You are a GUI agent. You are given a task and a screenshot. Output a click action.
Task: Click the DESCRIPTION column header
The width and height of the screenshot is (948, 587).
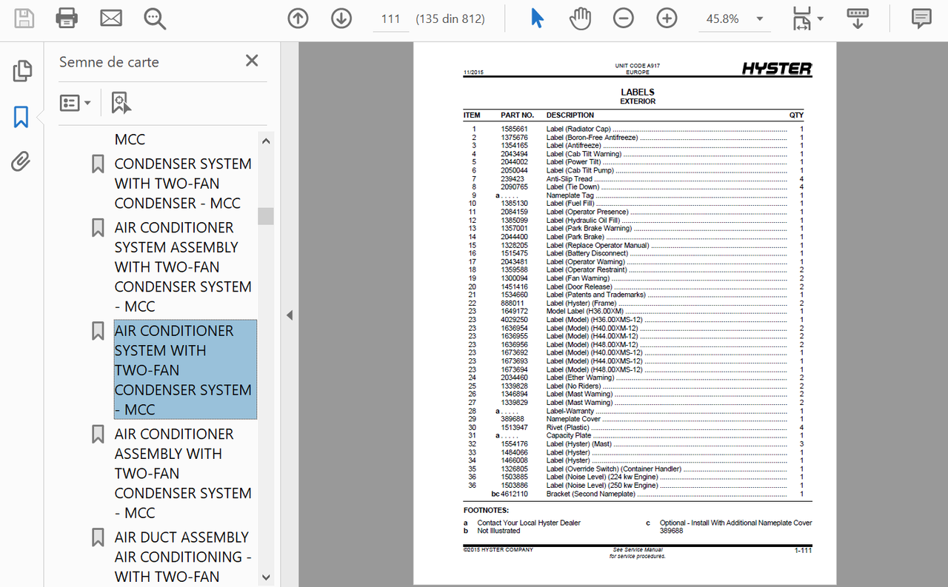point(570,115)
